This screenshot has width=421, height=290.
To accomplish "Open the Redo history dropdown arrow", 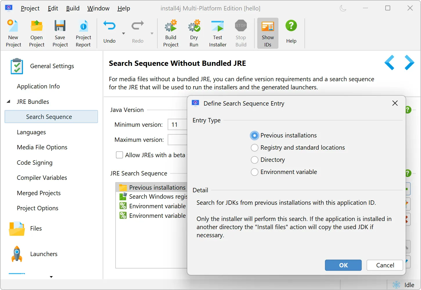I will point(152,34).
